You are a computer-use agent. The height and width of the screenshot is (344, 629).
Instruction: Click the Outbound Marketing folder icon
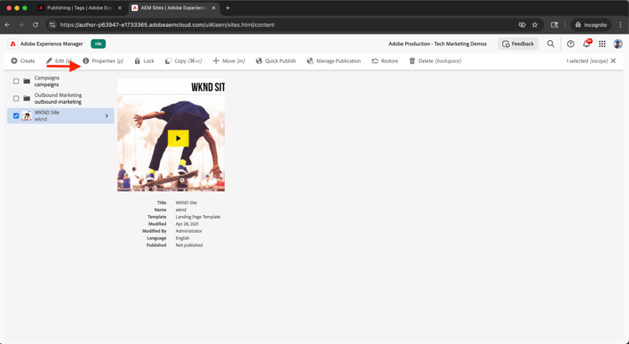[x=27, y=99]
